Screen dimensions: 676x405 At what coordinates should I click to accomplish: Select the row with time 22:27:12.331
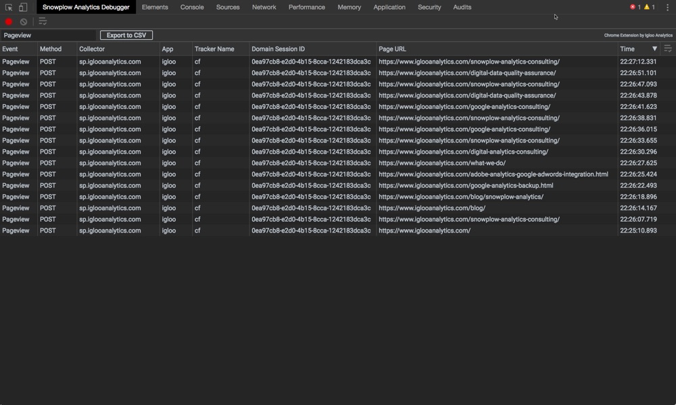338,62
